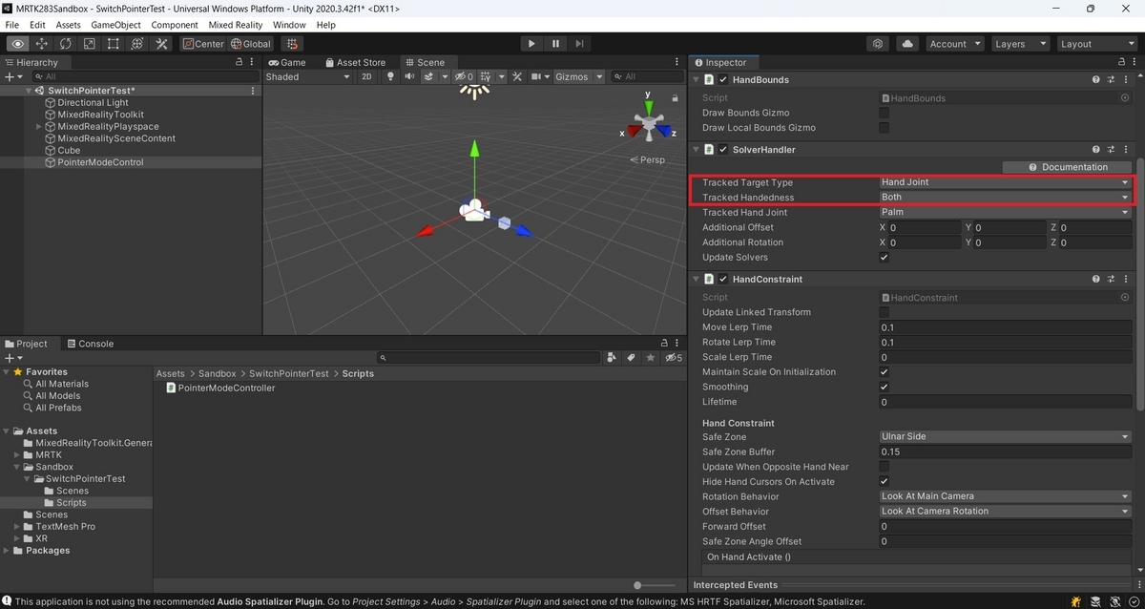Open the Cloud services icon
This screenshot has height=609, width=1145.
(x=906, y=44)
